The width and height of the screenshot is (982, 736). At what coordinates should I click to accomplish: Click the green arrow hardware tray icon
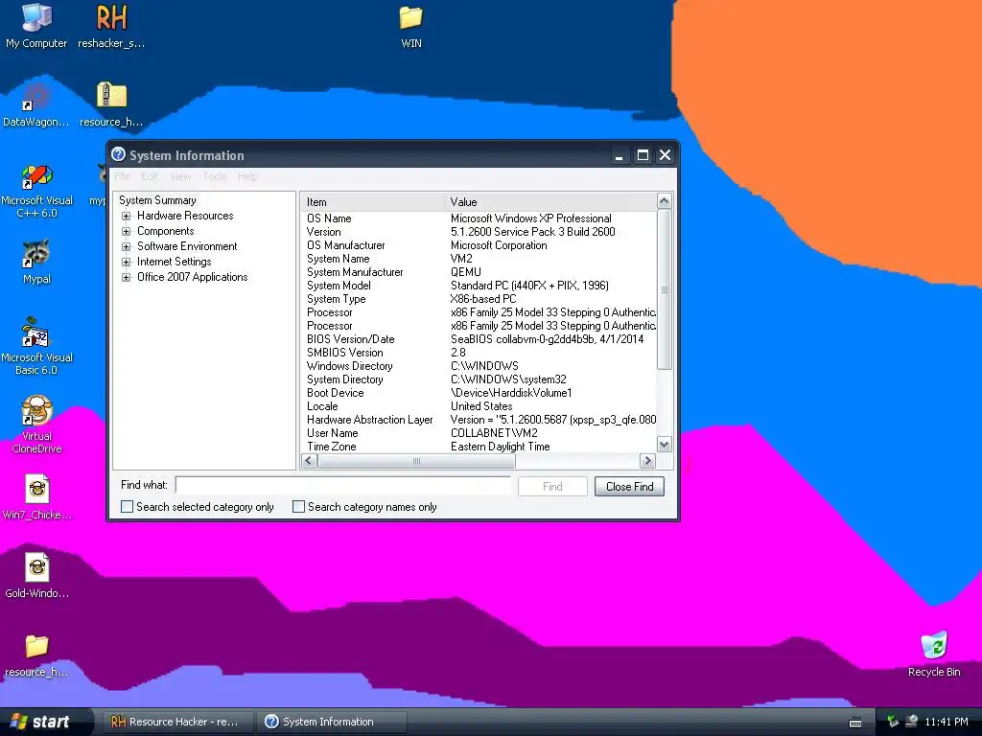(x=893, y=722)
